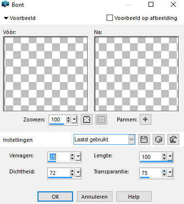Decrease the Dichtheid value with down arrow
Viewport: 184px width, 204px height.
[x=73, y=174]
